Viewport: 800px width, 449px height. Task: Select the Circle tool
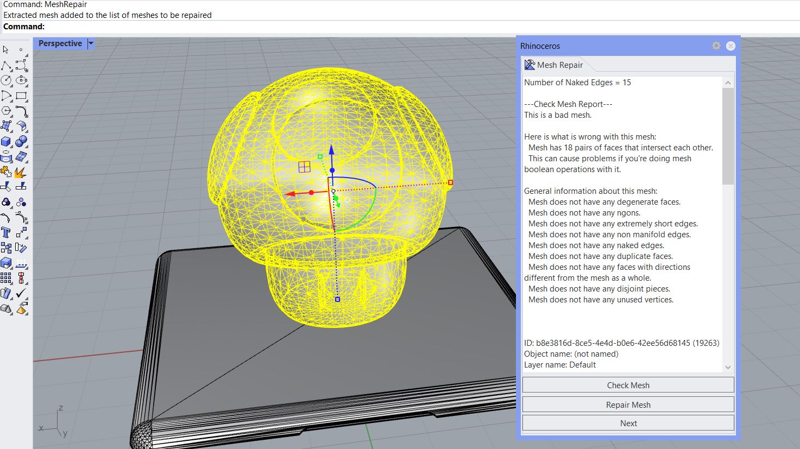(x=6, y=80)
